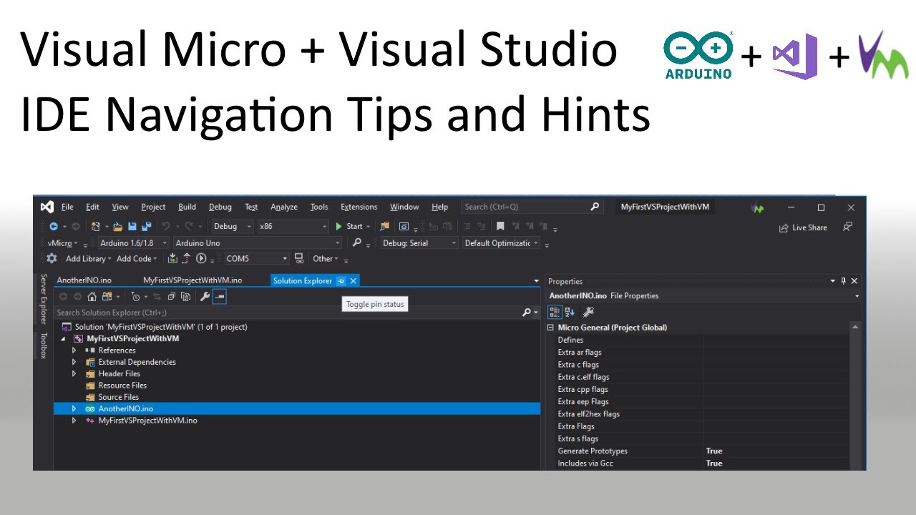
Task: Close the Solution Explorer tab
Action: pos(353,281)
